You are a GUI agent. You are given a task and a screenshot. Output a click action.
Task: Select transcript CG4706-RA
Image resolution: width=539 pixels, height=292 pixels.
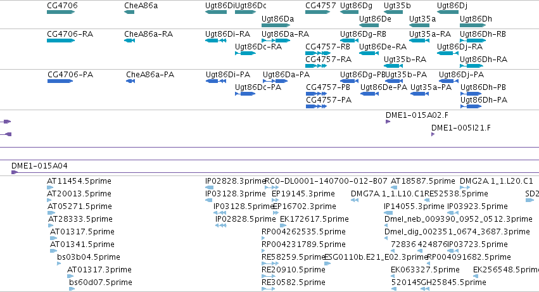61,41
